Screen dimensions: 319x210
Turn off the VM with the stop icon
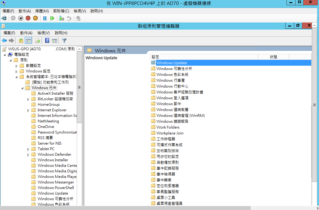(20, 18)
